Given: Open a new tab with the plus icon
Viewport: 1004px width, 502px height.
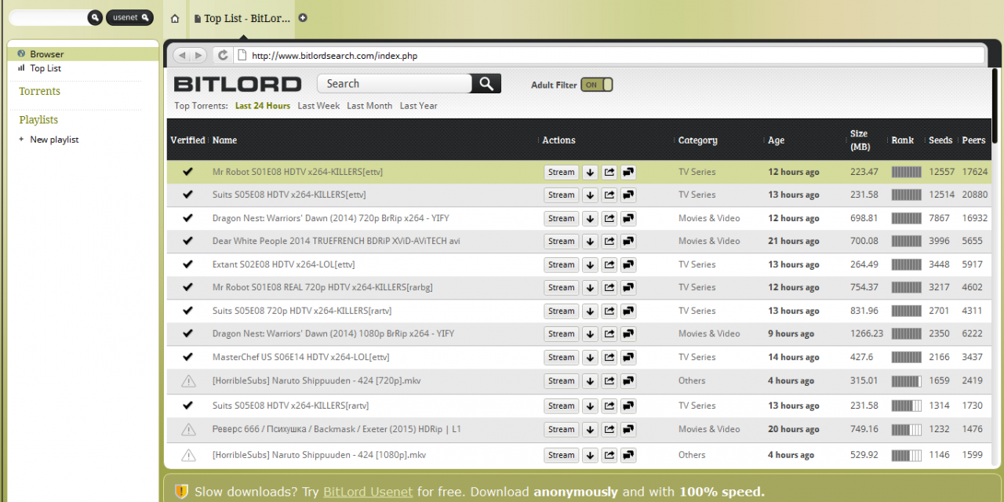Looking at the screenshot, I should pyautogui.click(x=304, y=18).
